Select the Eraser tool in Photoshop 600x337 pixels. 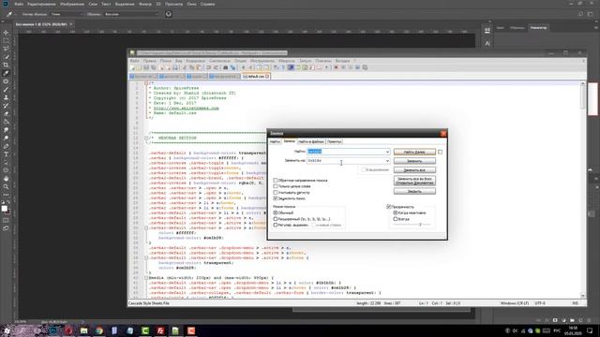(x=6, y=113)
